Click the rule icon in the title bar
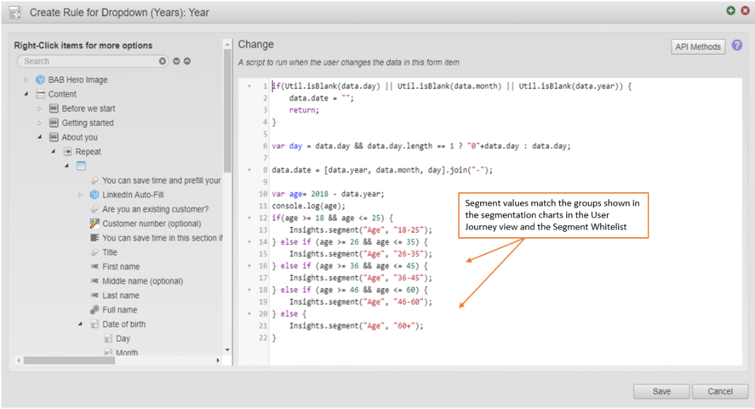Image resolution: width=755 pixels, height=409 pixels. (x=14, y=11)
